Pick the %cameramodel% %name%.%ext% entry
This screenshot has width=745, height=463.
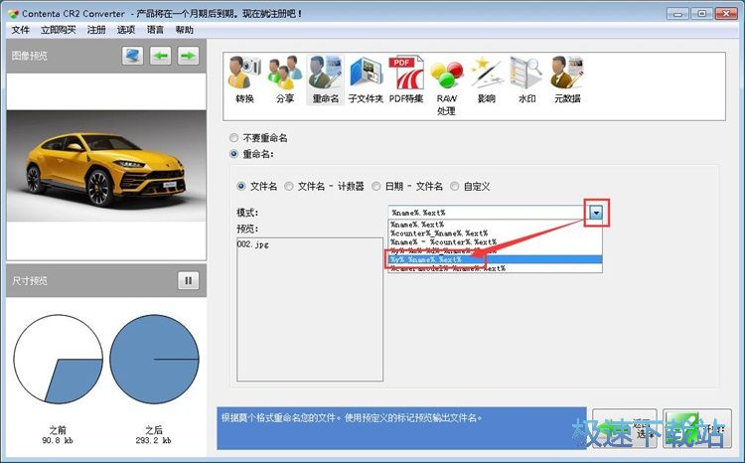495,268
